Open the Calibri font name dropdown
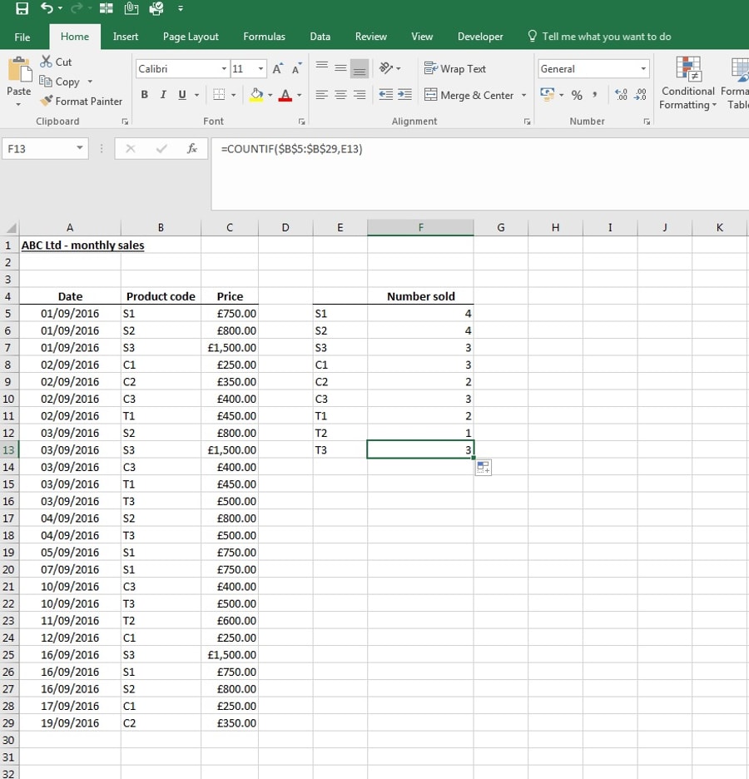Screen dimensions: 749x779 click(224, 68)
